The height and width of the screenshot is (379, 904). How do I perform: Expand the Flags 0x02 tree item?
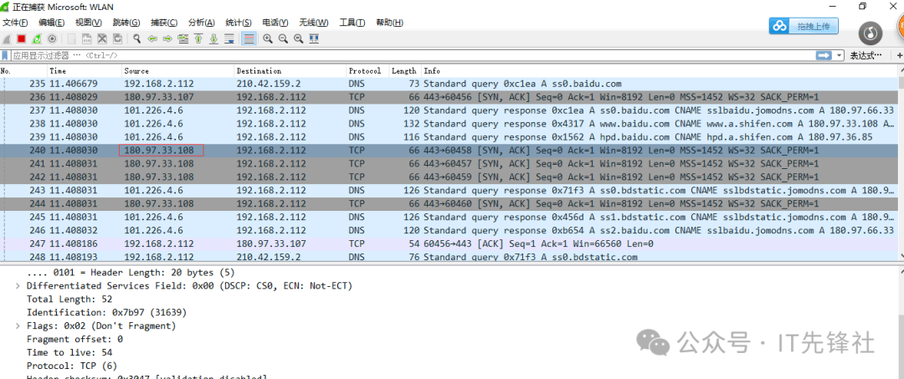click(18, 326)
